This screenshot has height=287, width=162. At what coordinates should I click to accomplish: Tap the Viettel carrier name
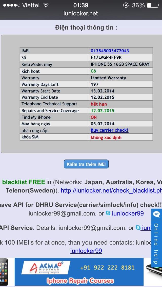pos(31,5)
